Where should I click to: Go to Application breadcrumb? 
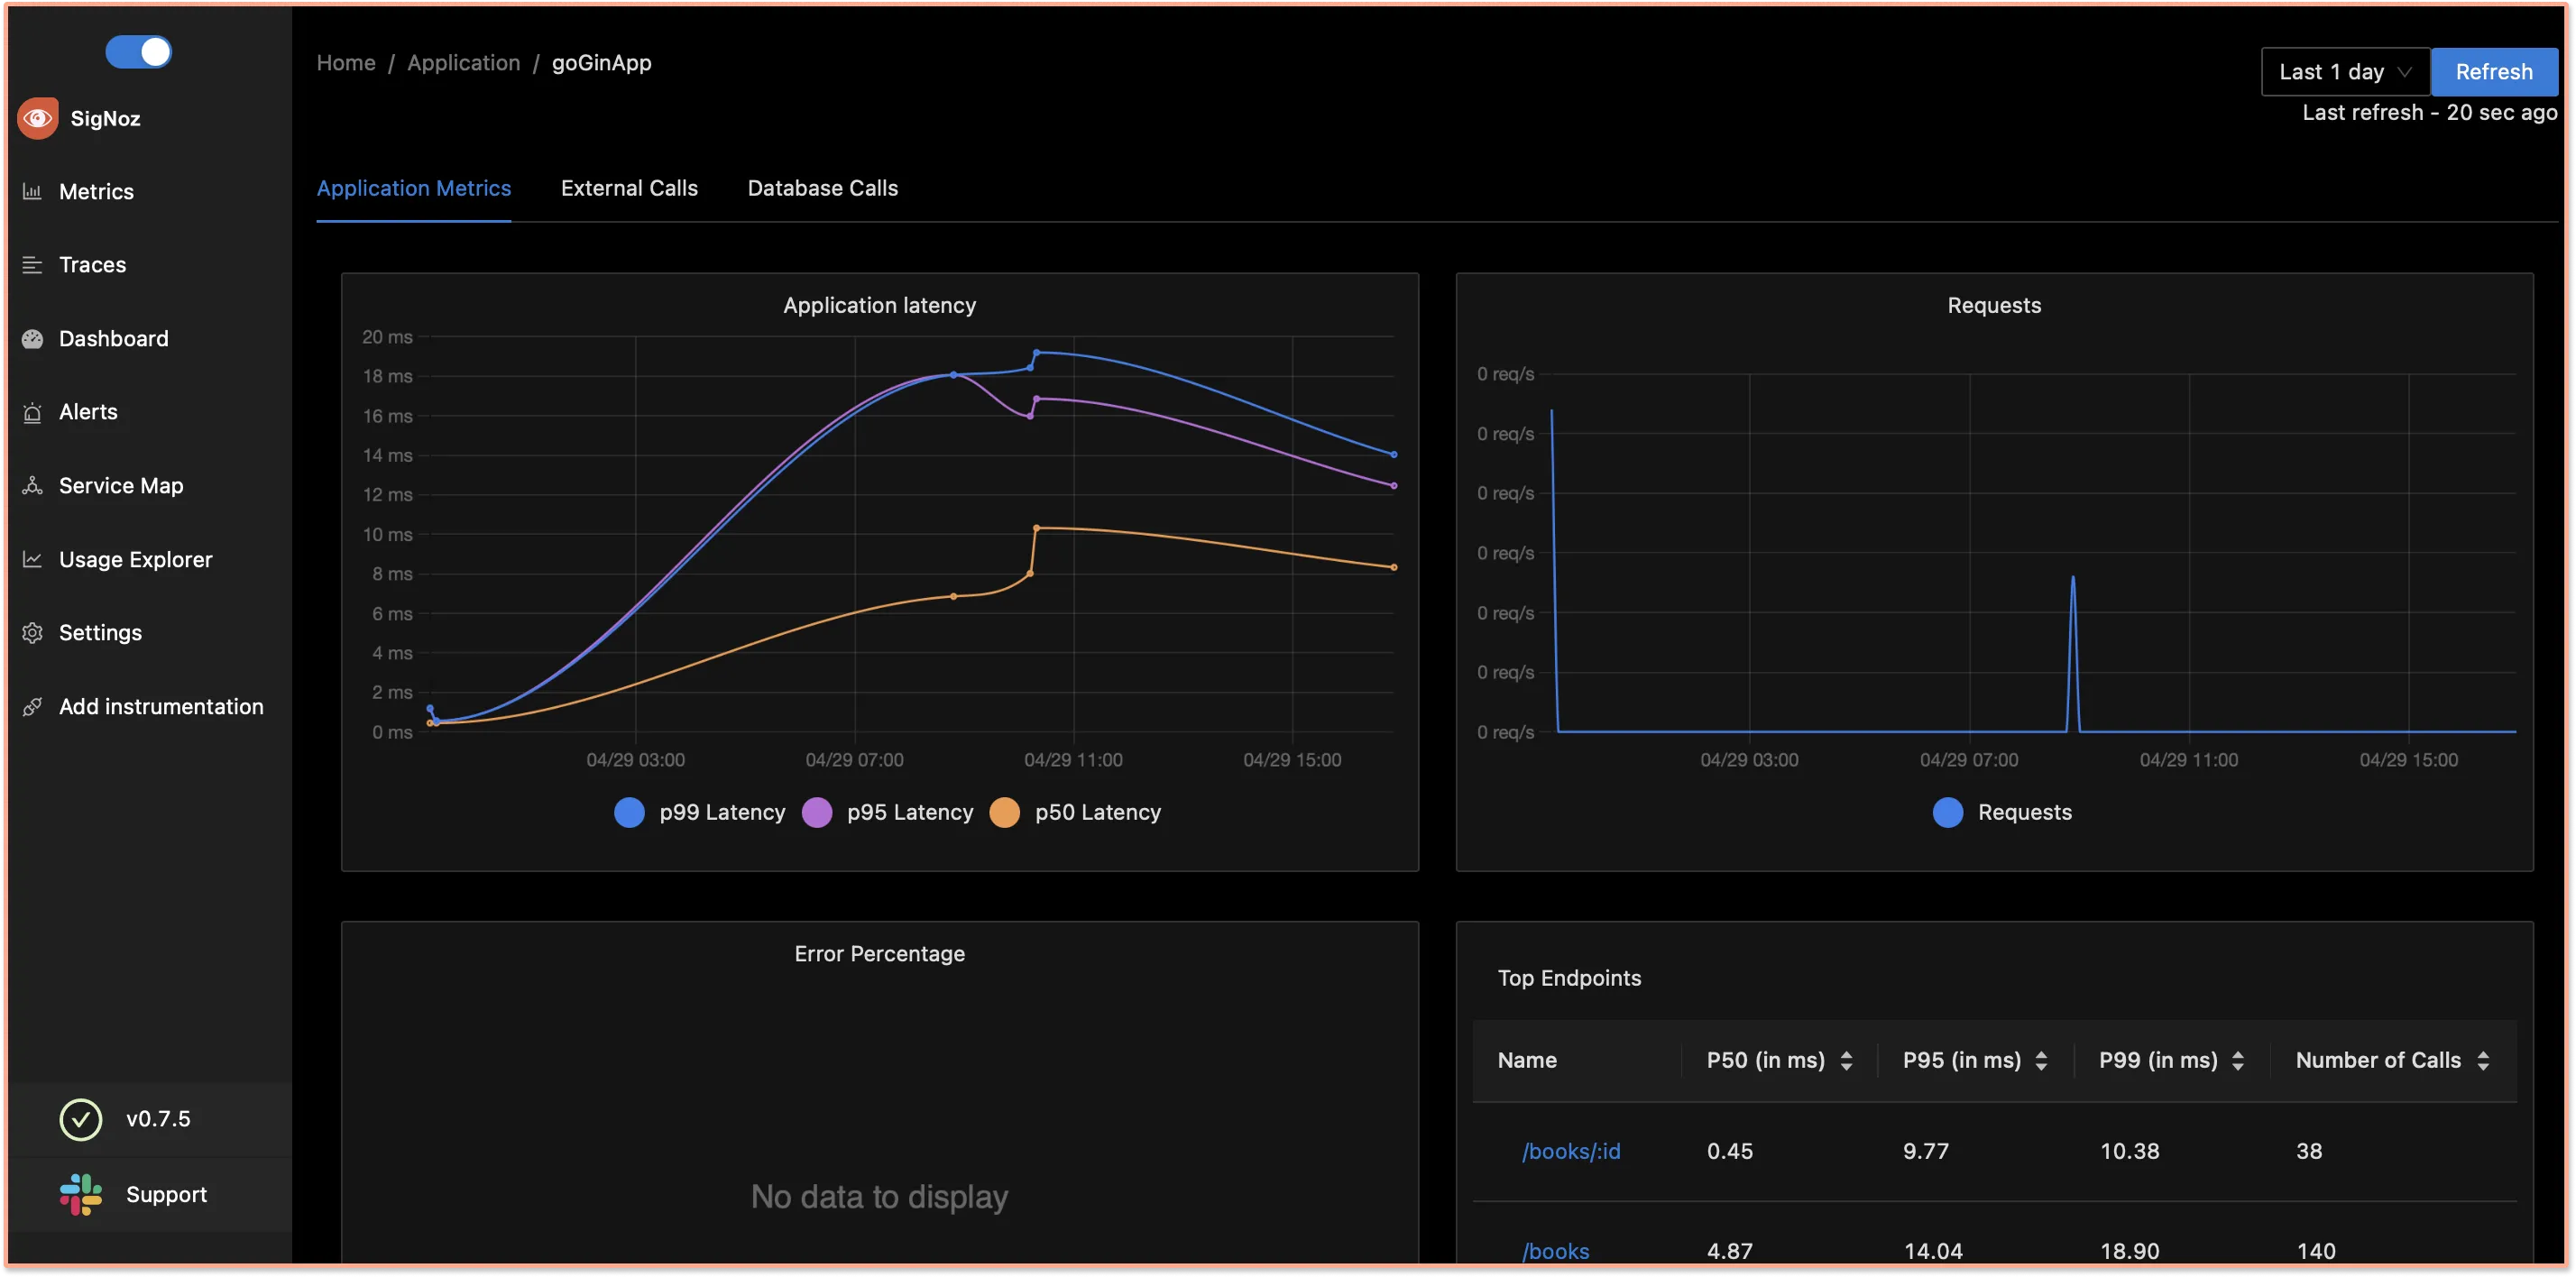tap(464, 62)
